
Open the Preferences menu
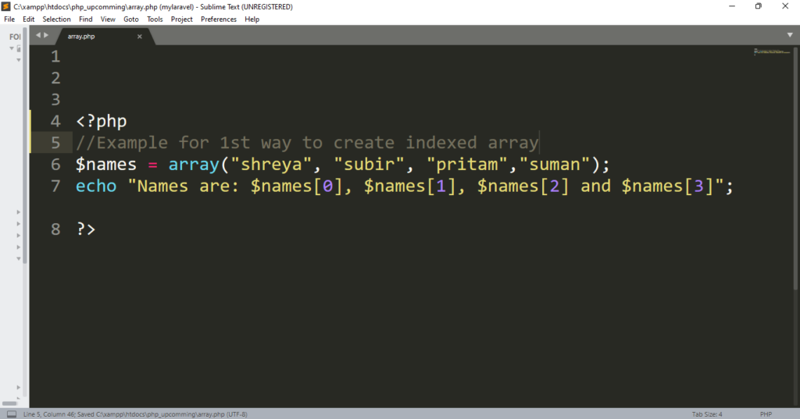219,19
